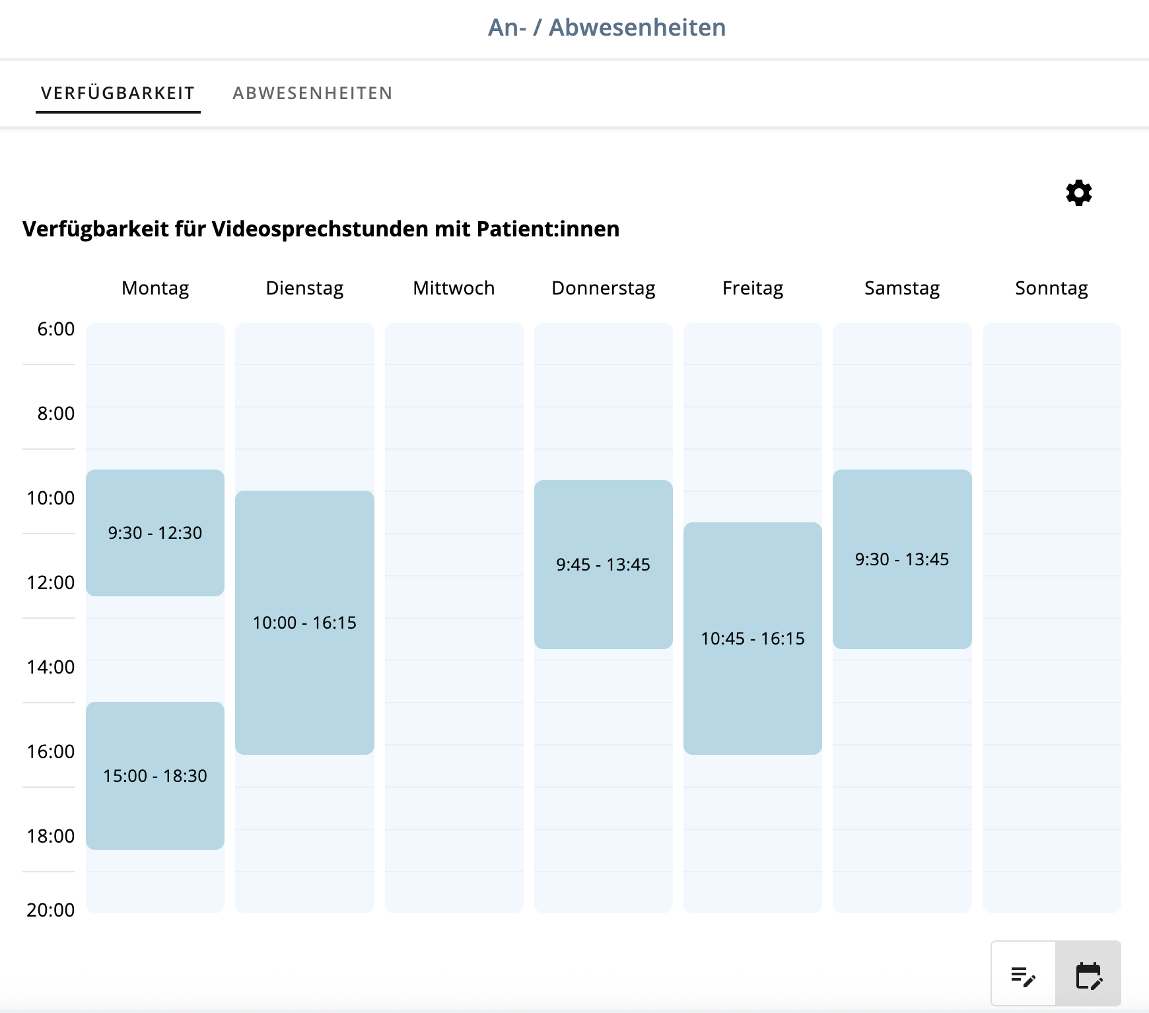
Task: Open Saturday's 9:30 - 13:45 availability block
Action: 902,558
